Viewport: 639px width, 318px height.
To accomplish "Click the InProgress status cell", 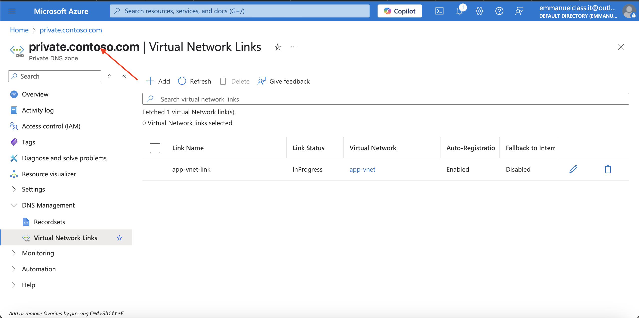I will tap(307, 169).
